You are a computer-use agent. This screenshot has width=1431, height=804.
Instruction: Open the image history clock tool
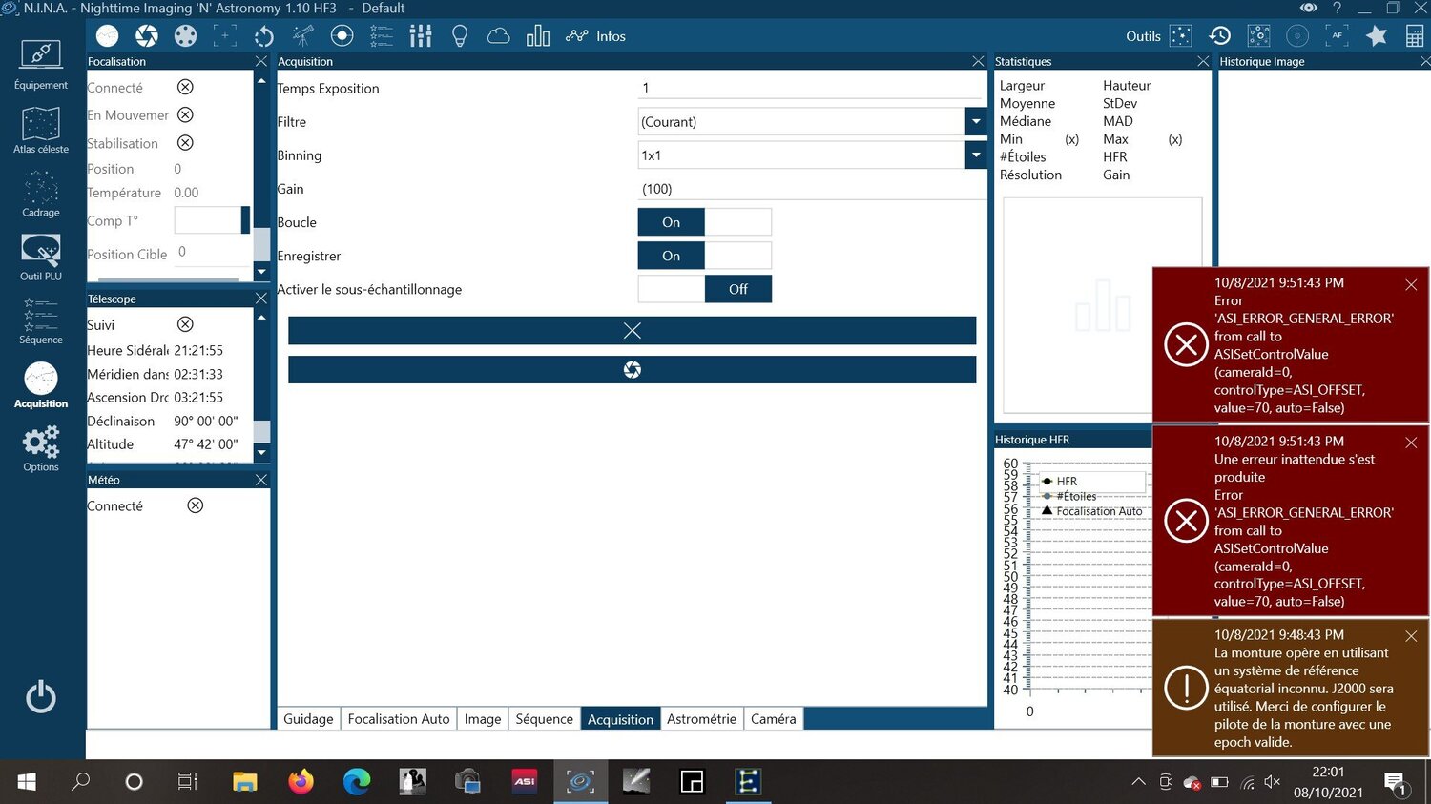click(1220, 36)
